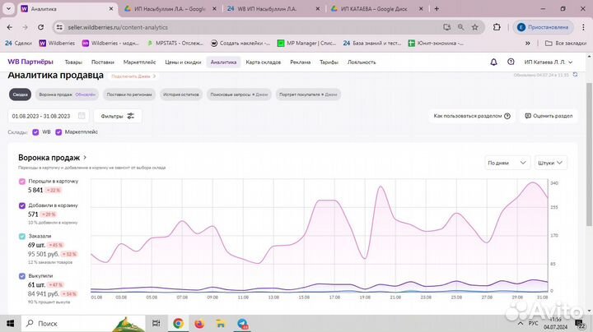Click the Фильтры button
This screenshot has width=593, height=332.
tap(118, 116)
